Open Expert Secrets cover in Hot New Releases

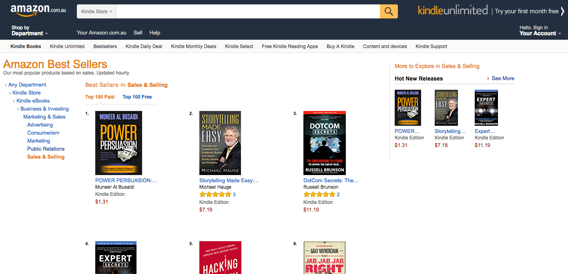[x=486, y=108]
